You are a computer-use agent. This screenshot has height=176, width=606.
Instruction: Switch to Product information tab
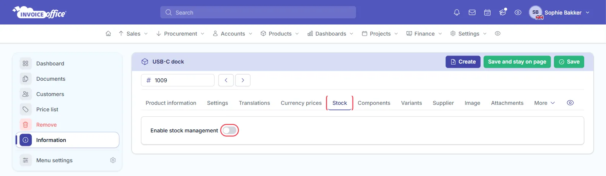[x=171, y=103]
